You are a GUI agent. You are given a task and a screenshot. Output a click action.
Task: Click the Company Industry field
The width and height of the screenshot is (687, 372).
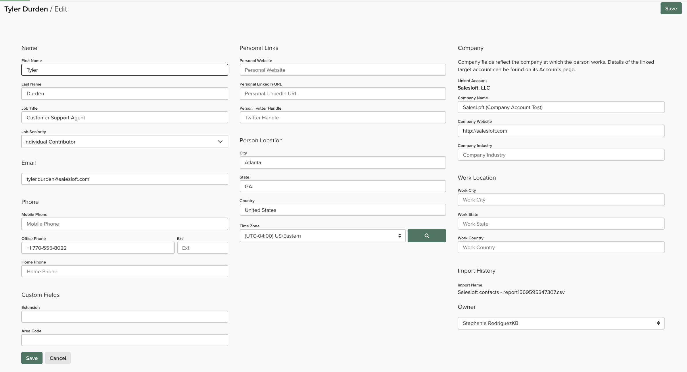click(561, 155)
